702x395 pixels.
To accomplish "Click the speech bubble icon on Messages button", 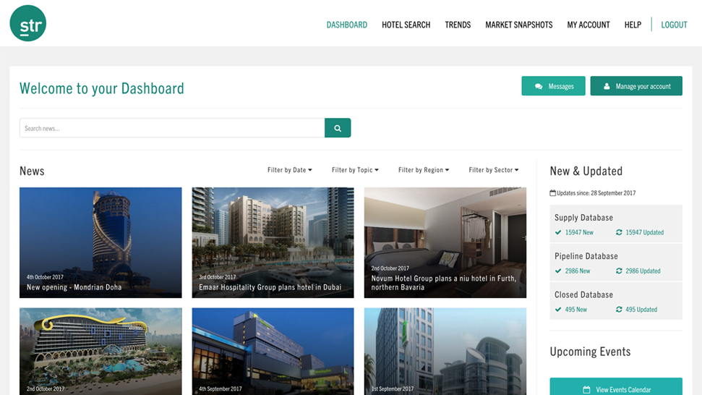I will pyautogui.click(x=539, y=86).
